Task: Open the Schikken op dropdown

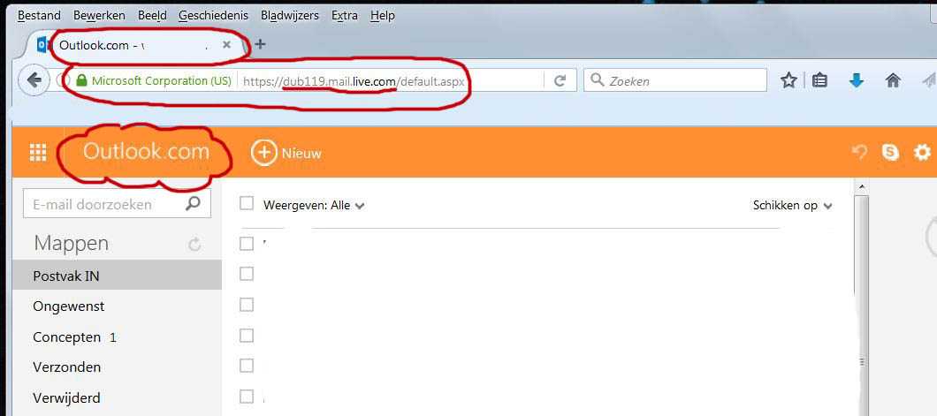Action: coord(792,205)
